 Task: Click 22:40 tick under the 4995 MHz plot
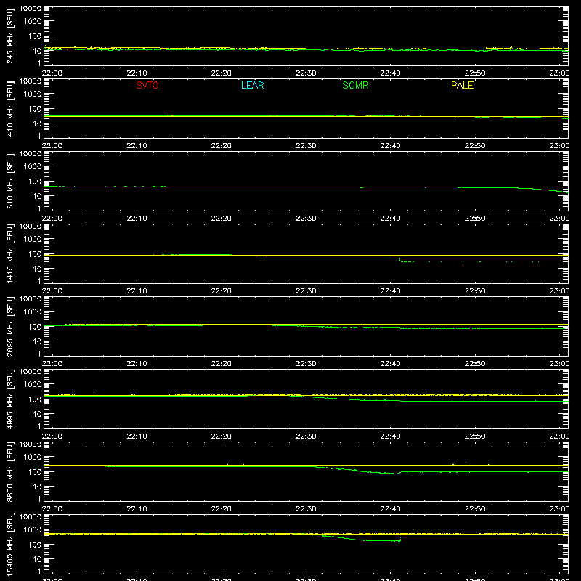[x=390, y=436]
